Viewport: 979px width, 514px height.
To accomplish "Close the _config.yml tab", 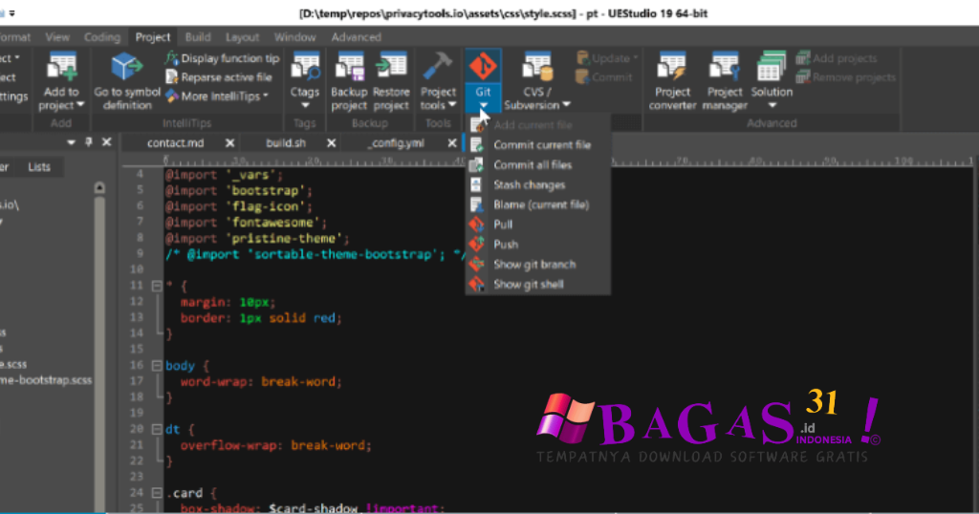I will point(452,143).
